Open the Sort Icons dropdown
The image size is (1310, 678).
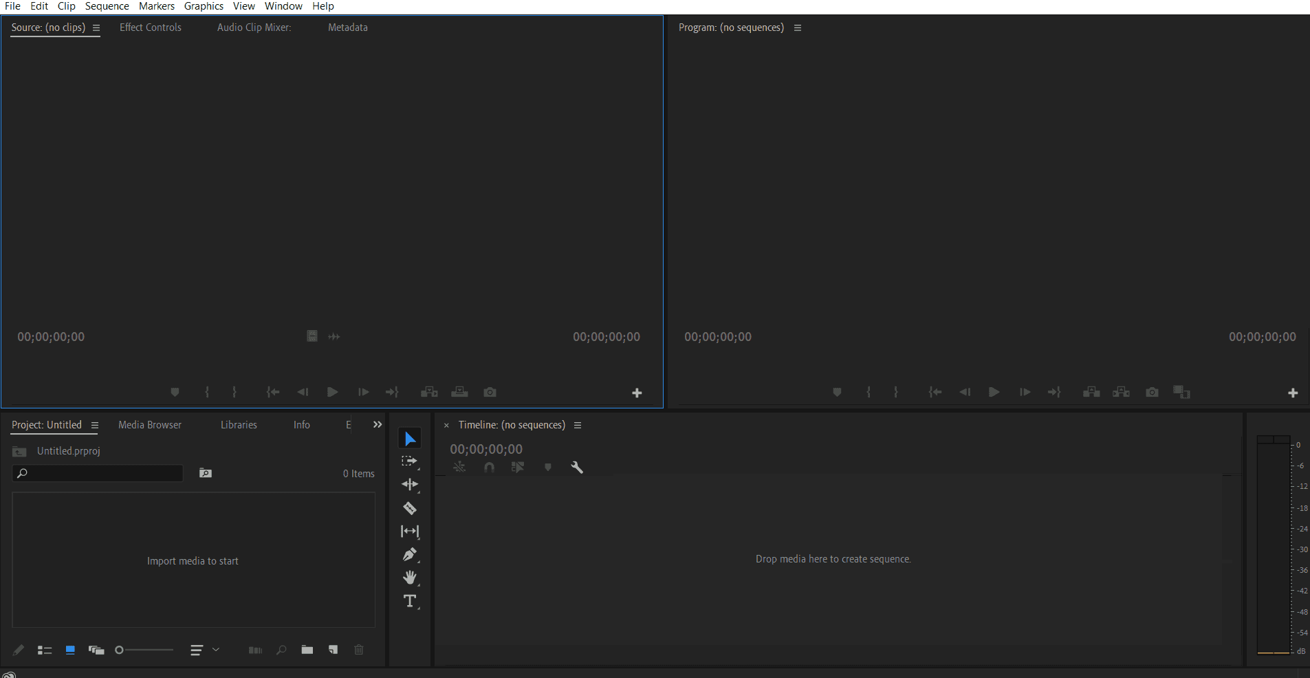(205, 650)
